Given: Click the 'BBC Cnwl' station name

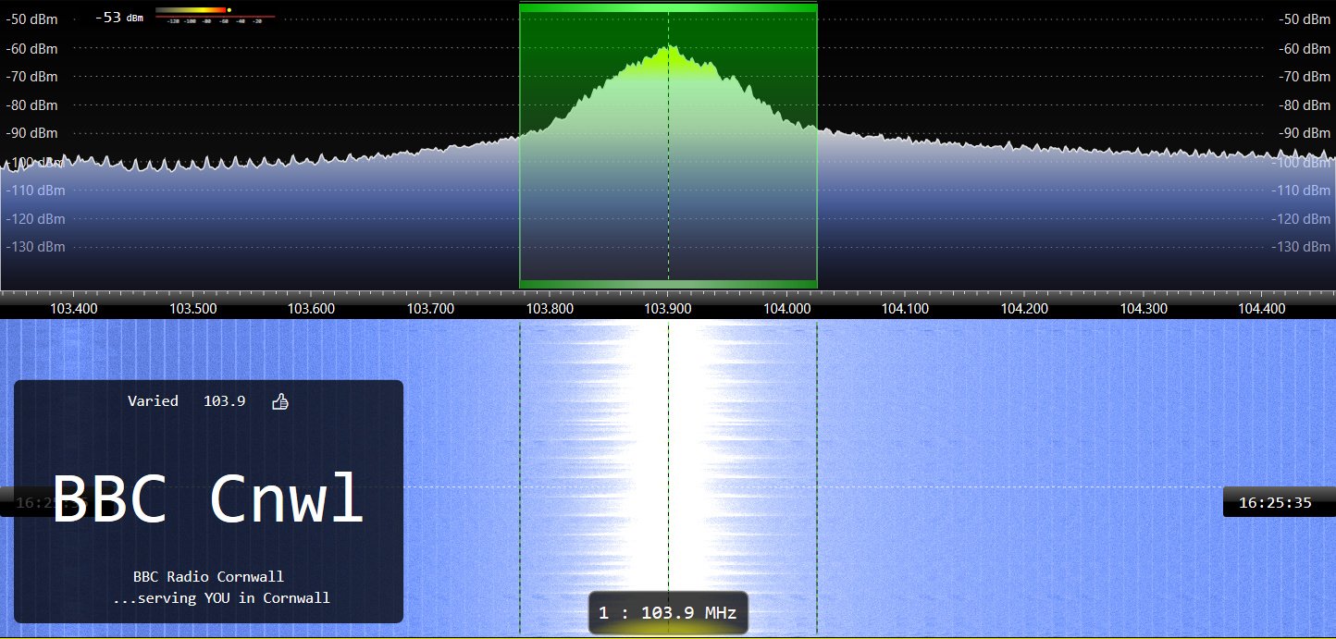Looking at the screenshot, I should (208, 497).
